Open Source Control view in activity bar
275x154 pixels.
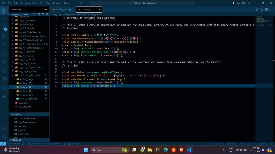tap(4, 28)
